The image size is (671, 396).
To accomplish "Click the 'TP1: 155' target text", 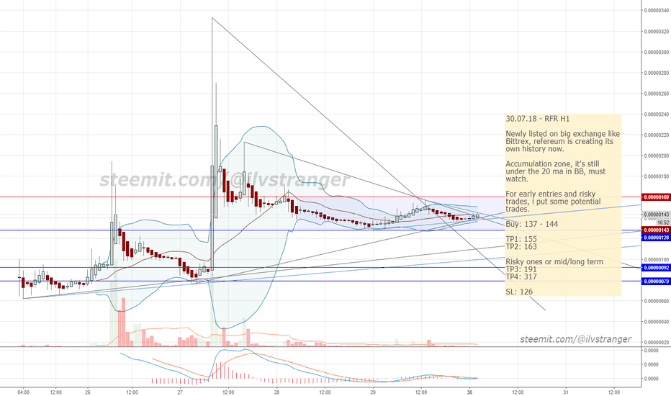I will (521, 239).
